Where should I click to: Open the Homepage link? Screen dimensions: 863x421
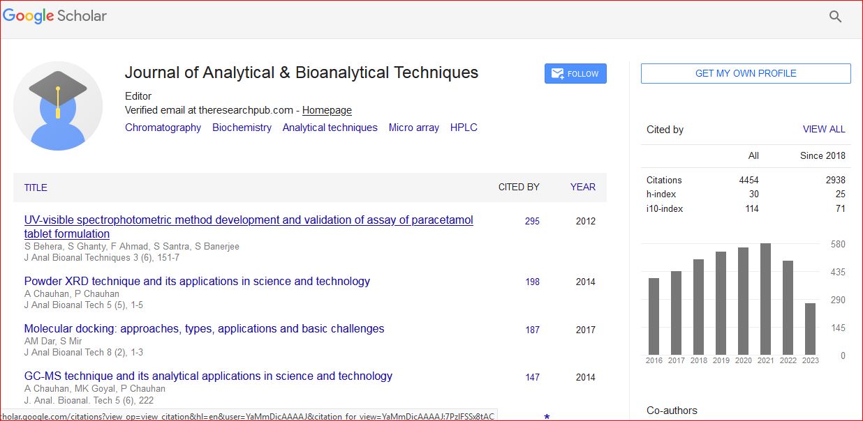(x=327, y=110)
